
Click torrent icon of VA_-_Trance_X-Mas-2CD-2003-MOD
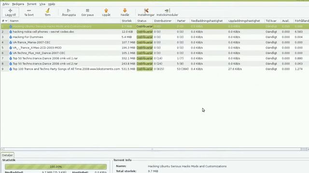click(x=11, y=48)
